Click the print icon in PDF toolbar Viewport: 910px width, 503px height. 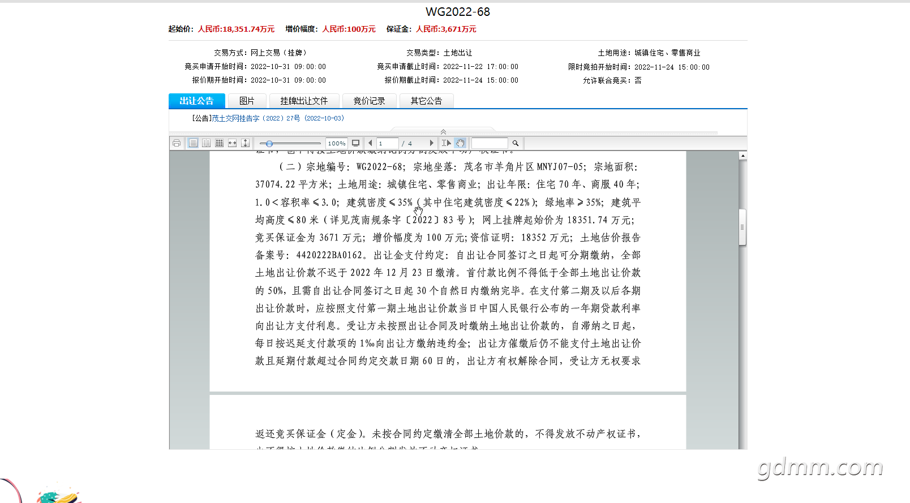177,143
